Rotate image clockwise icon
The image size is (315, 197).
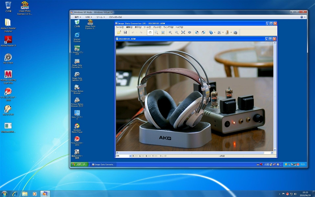[203, 32]
